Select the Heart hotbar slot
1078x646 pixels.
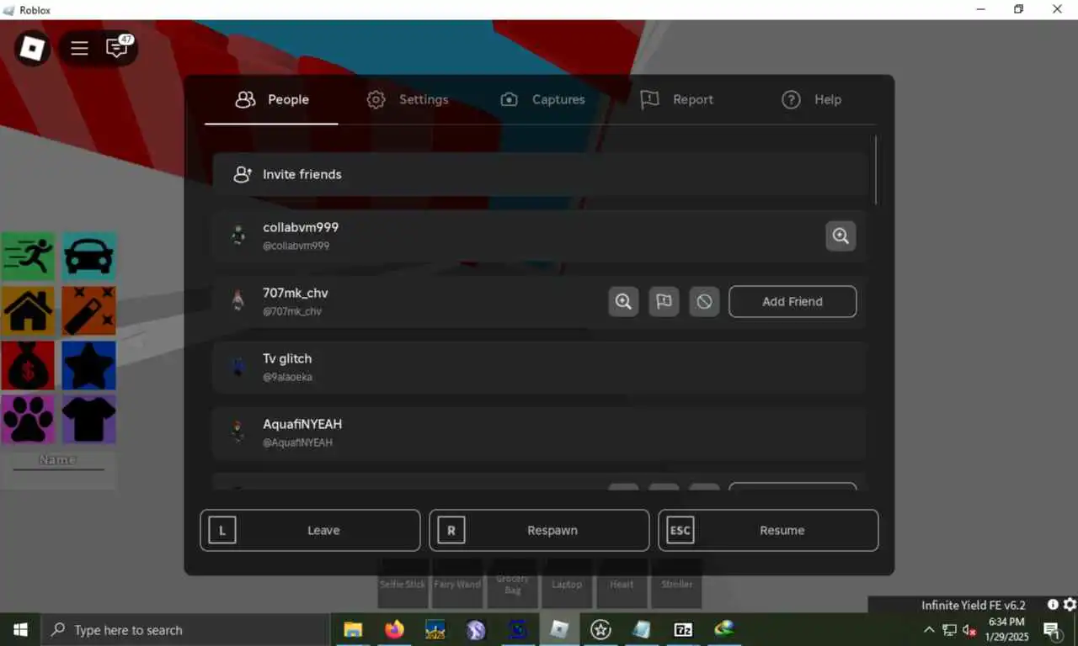pyautogui.click(x=622, y=584)
